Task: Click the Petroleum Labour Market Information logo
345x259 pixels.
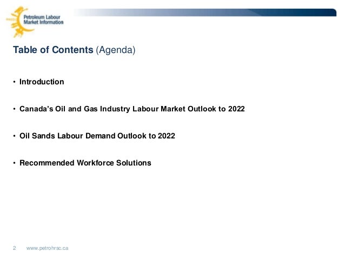Action: pyautogui.click(x=35, y=22)
